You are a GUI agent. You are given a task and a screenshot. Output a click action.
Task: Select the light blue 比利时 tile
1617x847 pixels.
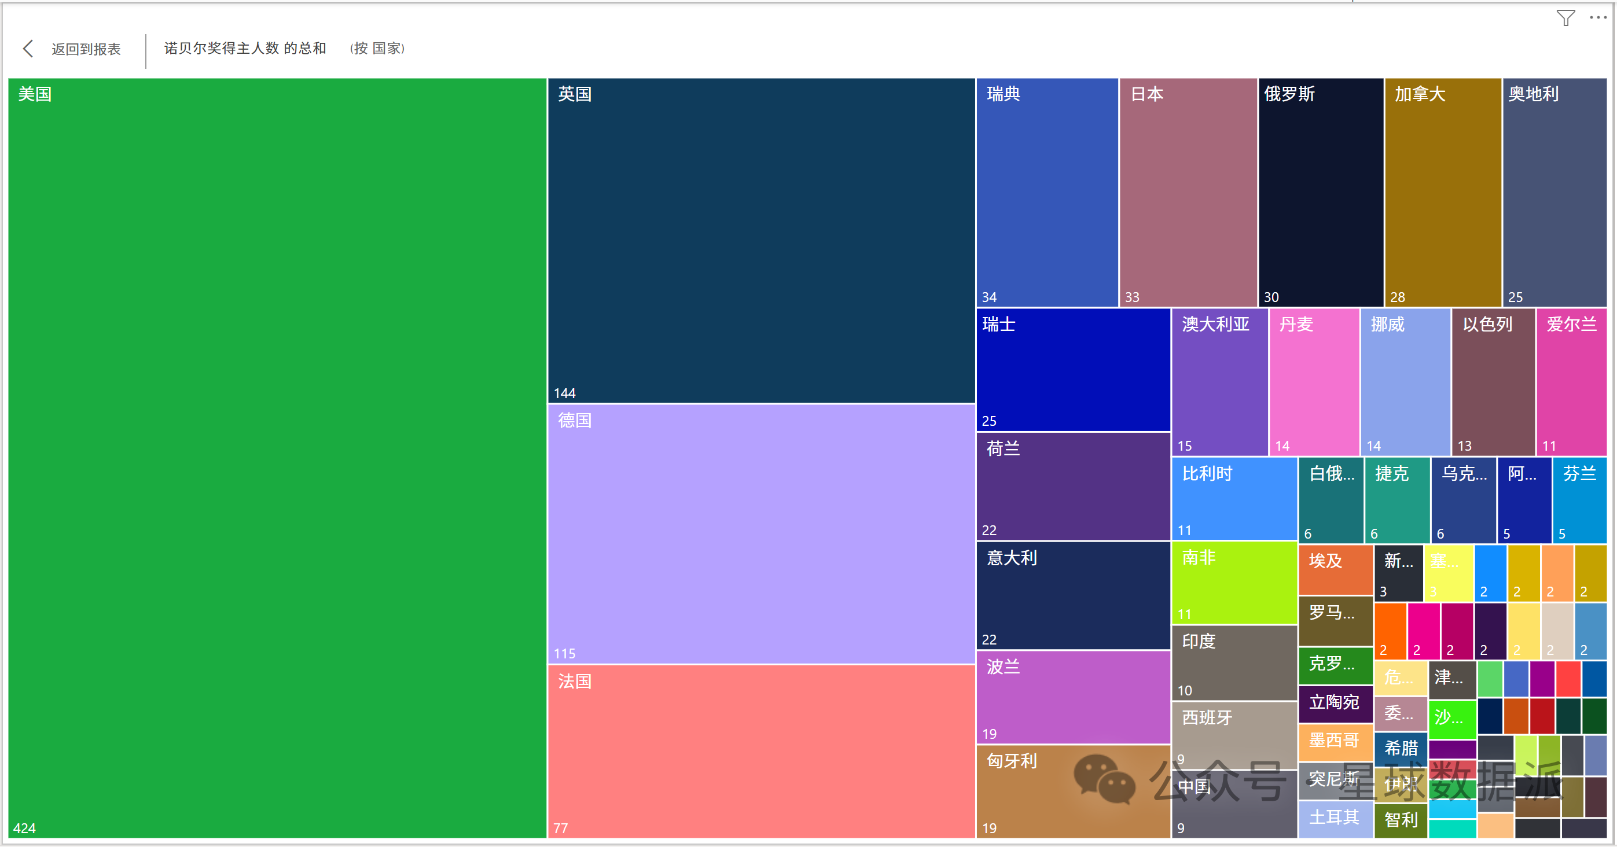(1233, 498)
